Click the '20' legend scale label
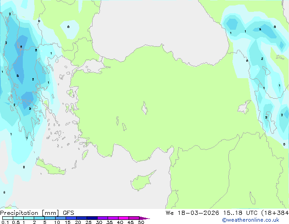289x224 pixels. (x=78, y=222)
